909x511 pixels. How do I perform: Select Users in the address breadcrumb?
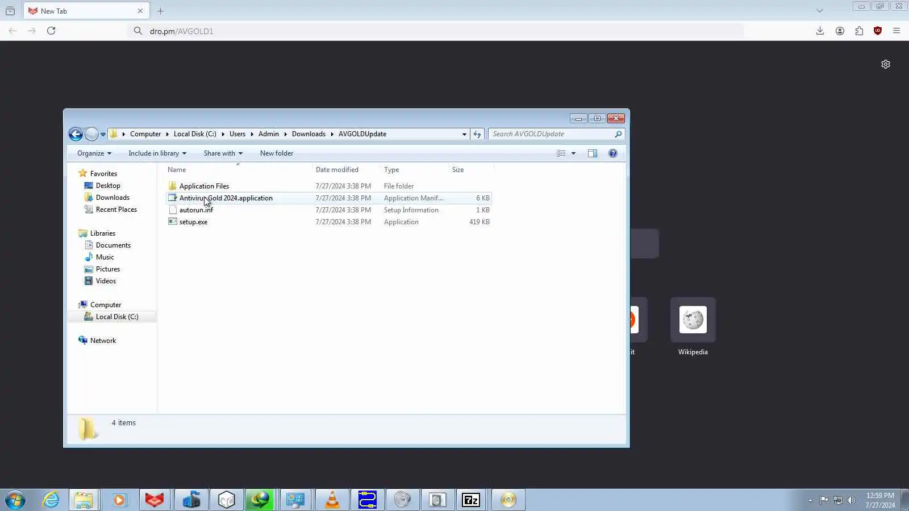pos(237,134)
